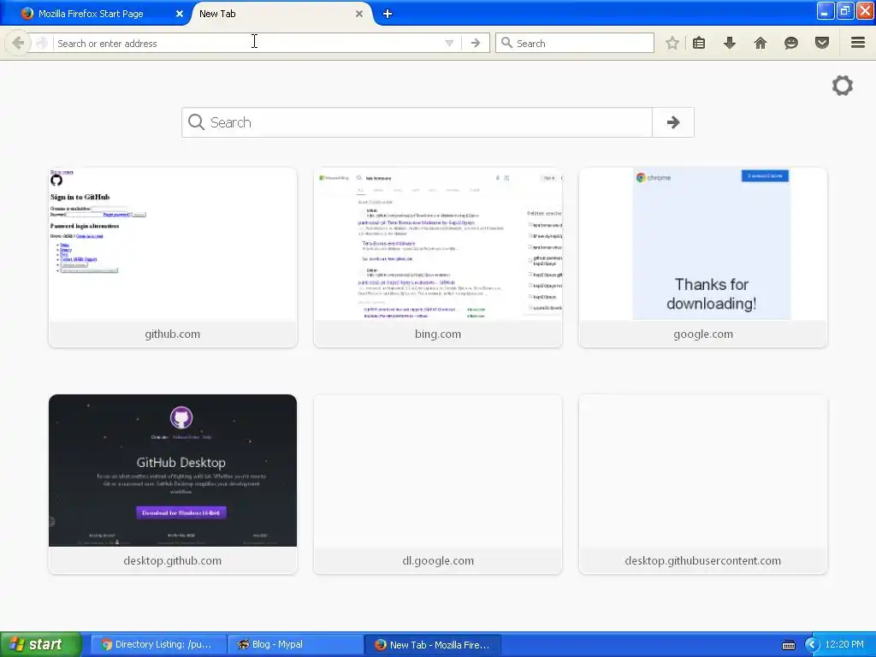Open the Downloads arrow icon
This screenshot has height=657, width=876.
730,43
